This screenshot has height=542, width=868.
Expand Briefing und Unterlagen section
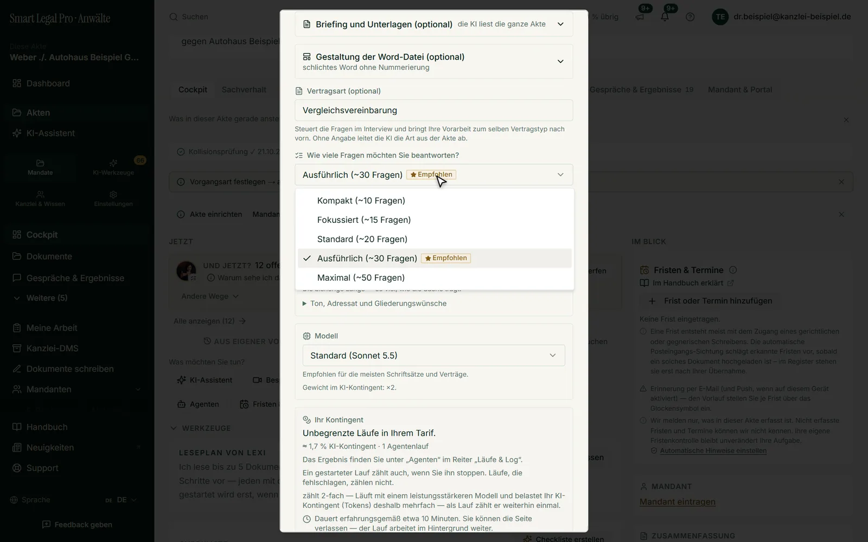433,24
